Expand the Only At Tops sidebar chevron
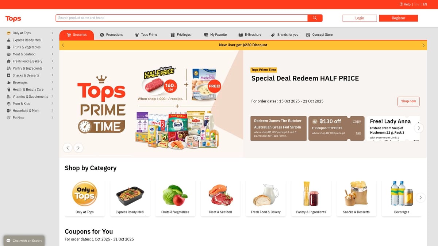The width and height of the screenshot is (438, 246). coord(53,33)
